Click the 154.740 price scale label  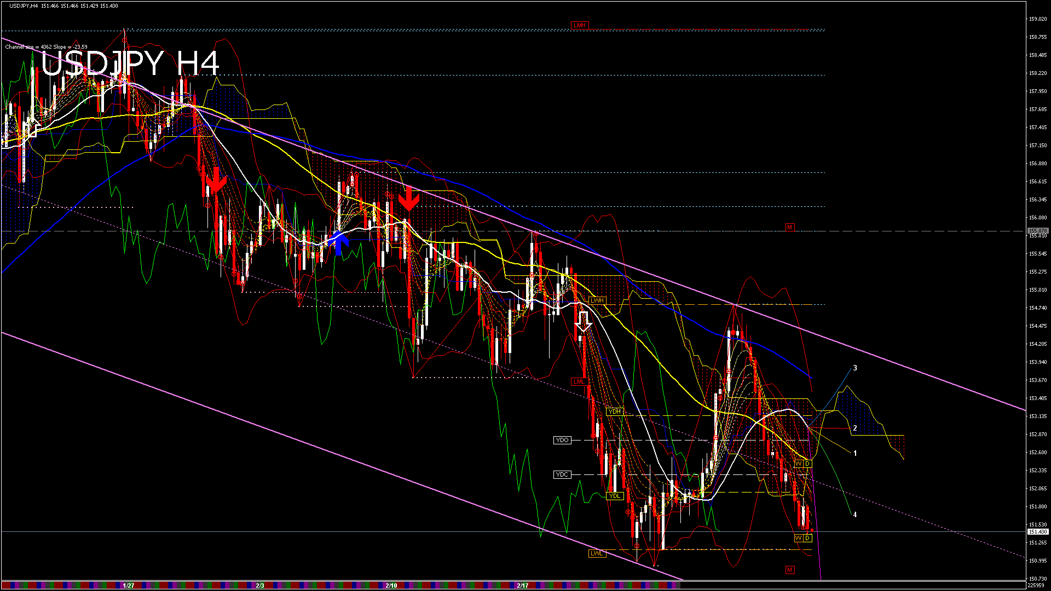point(1038,308)
